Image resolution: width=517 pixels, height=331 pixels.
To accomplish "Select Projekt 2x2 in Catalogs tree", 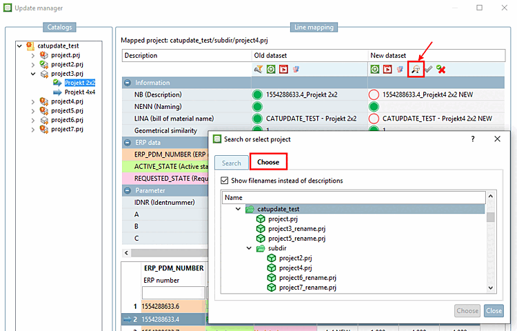I will (80, 83).
